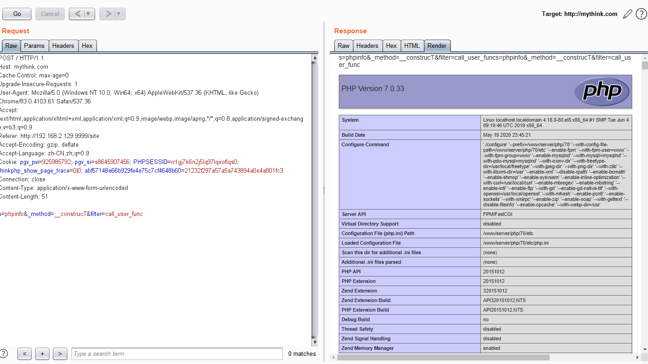
Task: Click the 'Server API' row label
Action: [354, 214]
